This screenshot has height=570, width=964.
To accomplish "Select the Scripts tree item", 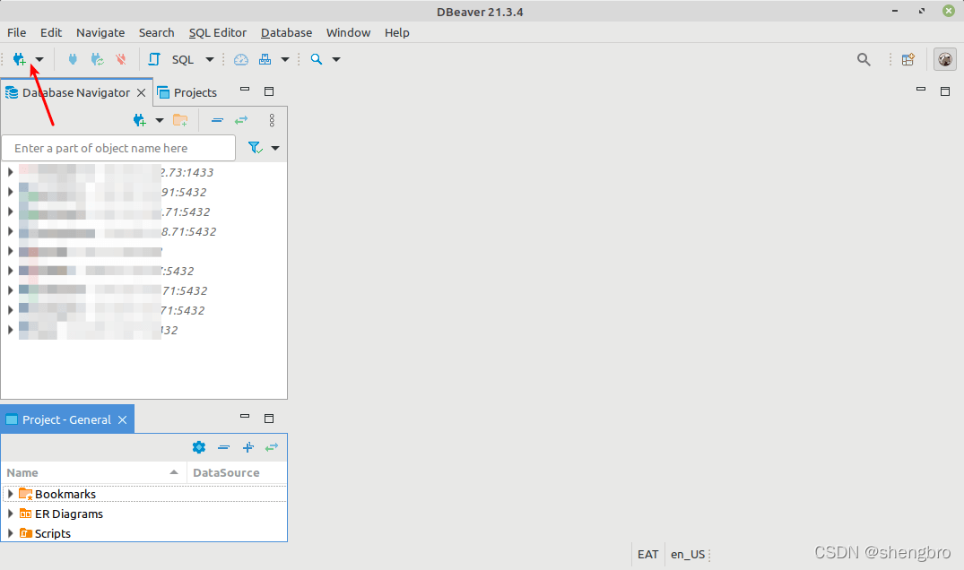I will (53, 533).
